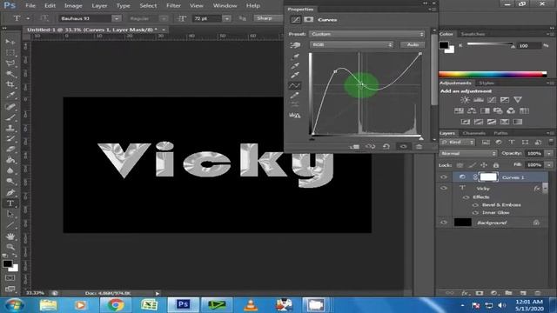Toggle clip adjustment to layer below

click(x=354, y=147)
